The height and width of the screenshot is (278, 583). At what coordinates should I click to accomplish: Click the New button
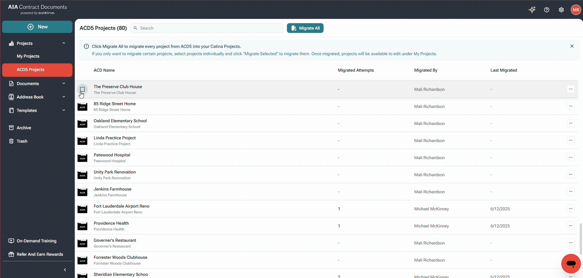point(37,27)
